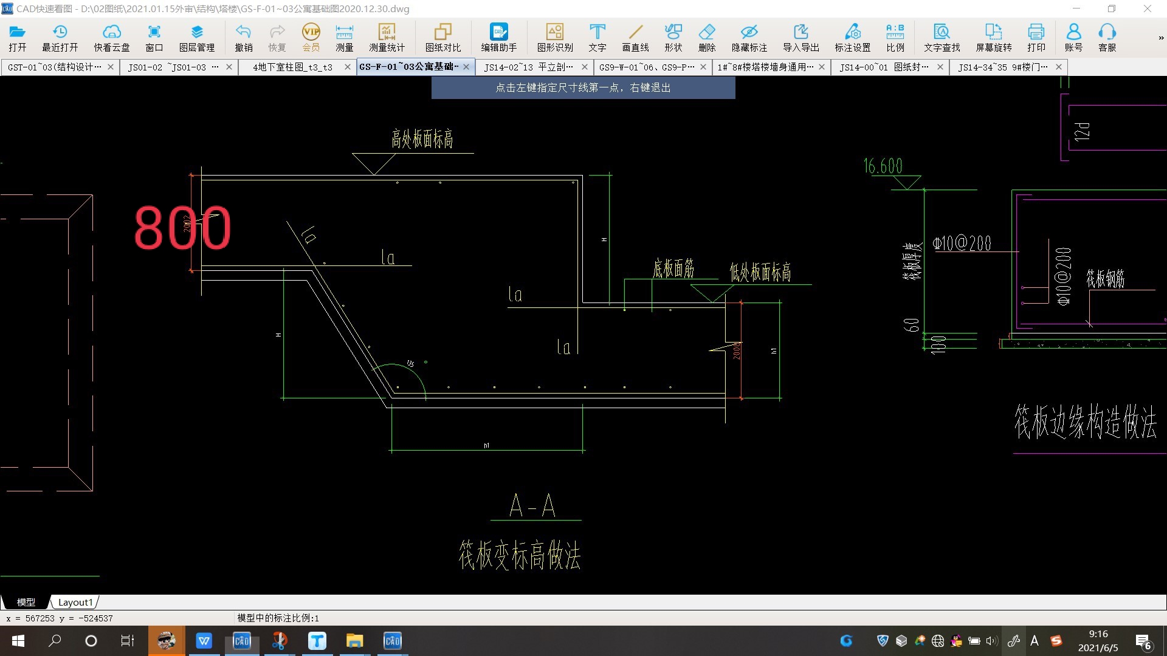
Task: Close the GST-01~03 tab
Action: pyautogui.click(x=111, y=67)
